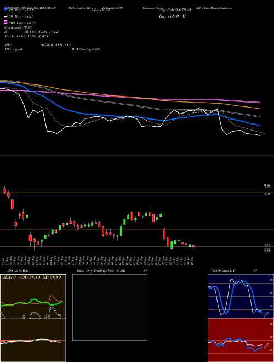Click the 'ADX signal:' label
This screenshot has width=274, height=362.
(x=14, y=49)
